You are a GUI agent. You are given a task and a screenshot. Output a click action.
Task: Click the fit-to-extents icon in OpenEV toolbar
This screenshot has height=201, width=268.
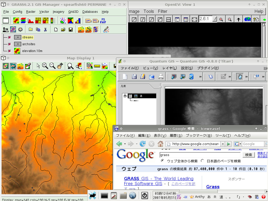click(x=194, y=19)
